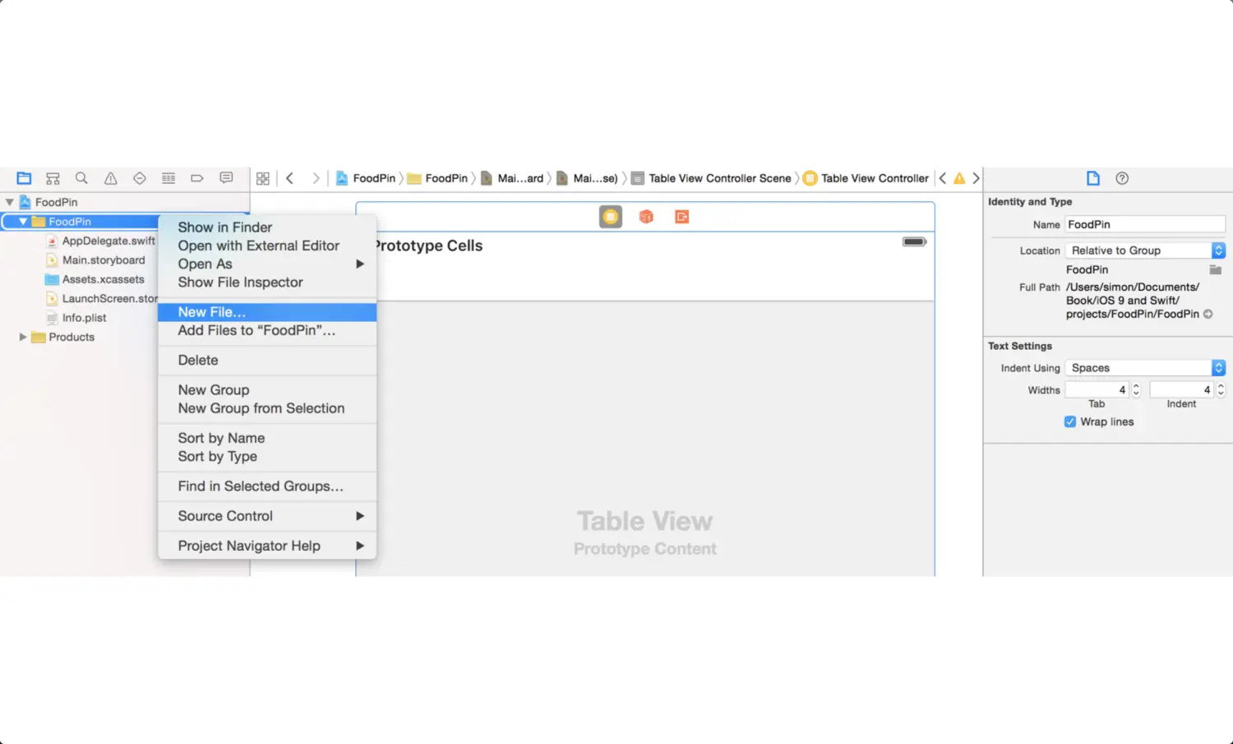Expand the Source Control submenu
The image size is (1233, 744).
[x=267, y=516]
